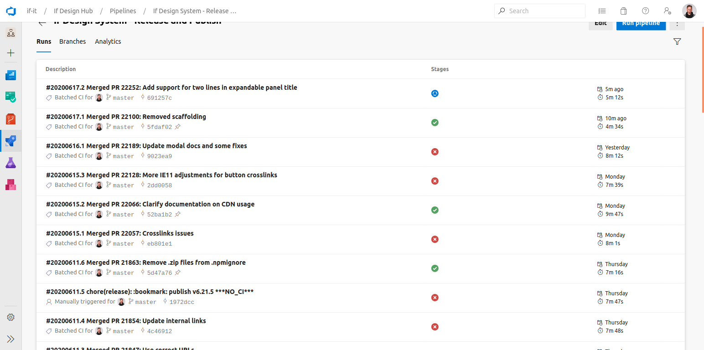Open run #20200615.2 Clarify documentation on CDN usage
704x350 pixels.
tap(150, 204)
